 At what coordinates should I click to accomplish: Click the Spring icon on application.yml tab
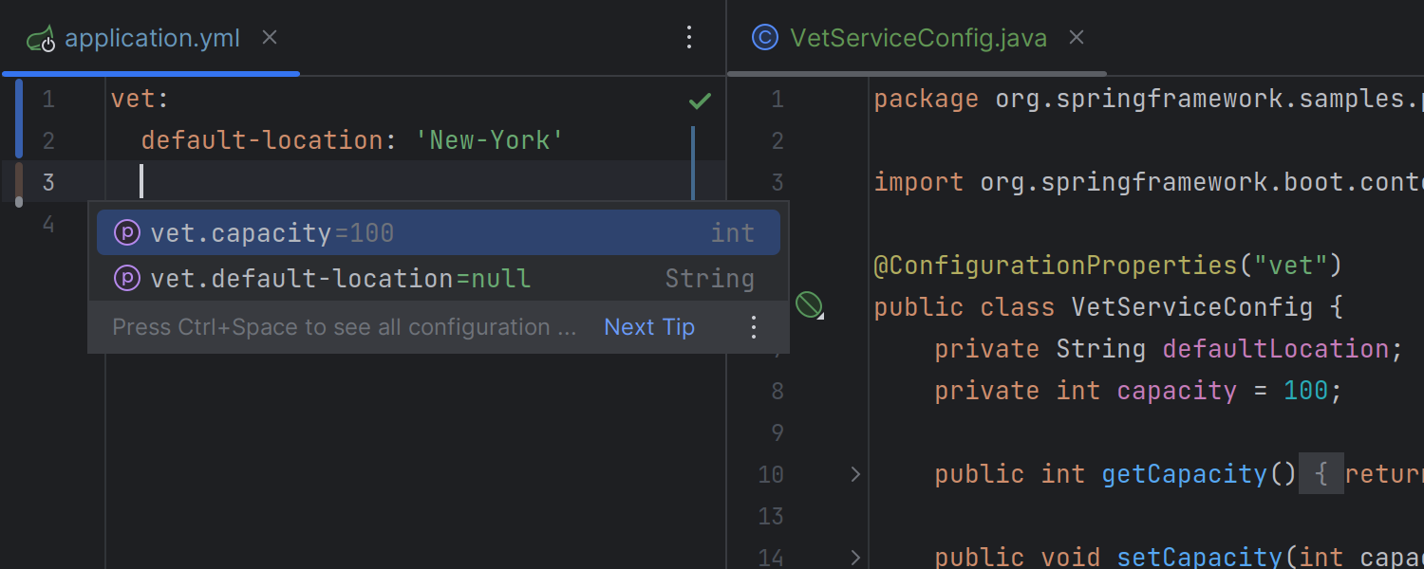coord(41,39)
